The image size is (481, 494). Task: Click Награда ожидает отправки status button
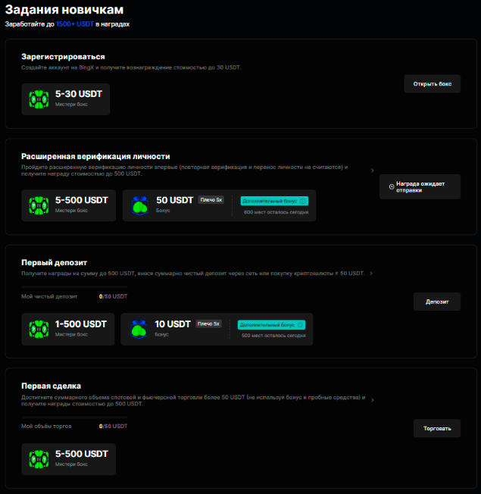pos(420,187)
